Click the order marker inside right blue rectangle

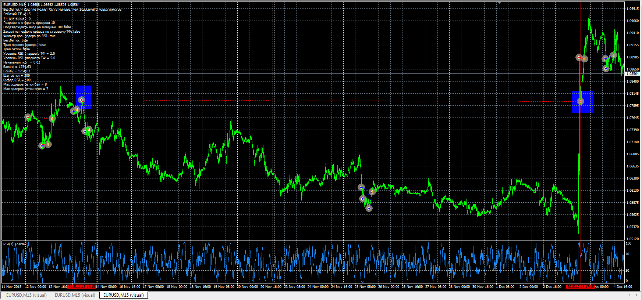(x=581, y=101)
